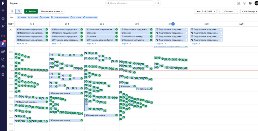The image size is (258, 131).
Task: Open Products box icon in sidebar
Action: click(x=3, y=67)
